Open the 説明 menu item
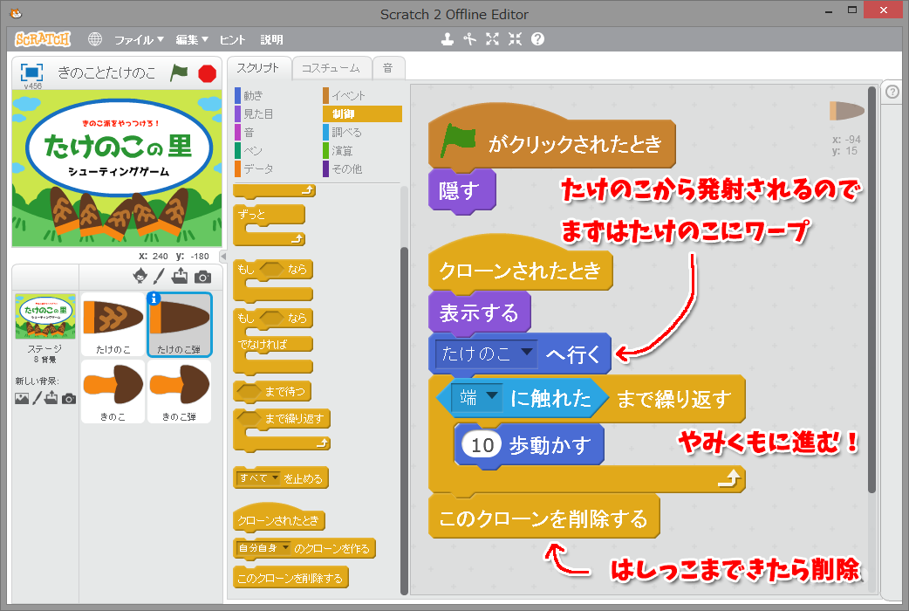Viewport: 909px width, 611px height. 271,39
